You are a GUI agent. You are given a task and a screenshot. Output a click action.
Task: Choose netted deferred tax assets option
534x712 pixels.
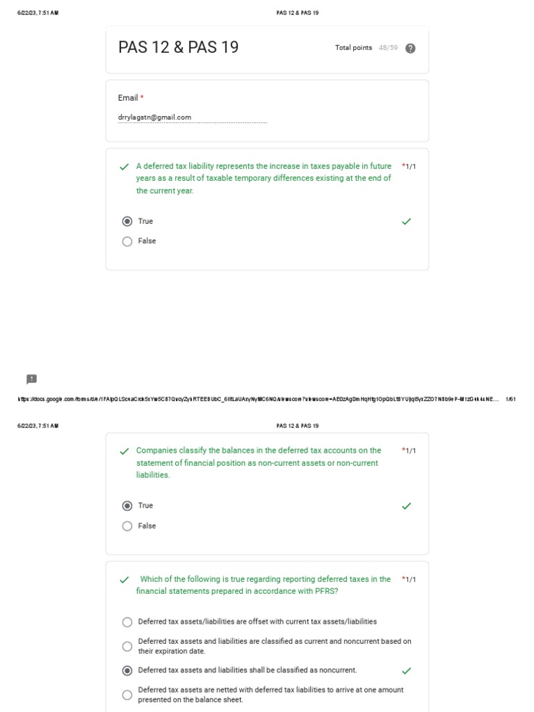click(127, 695)
